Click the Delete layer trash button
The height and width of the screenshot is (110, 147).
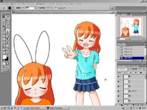tap(143, 105)
